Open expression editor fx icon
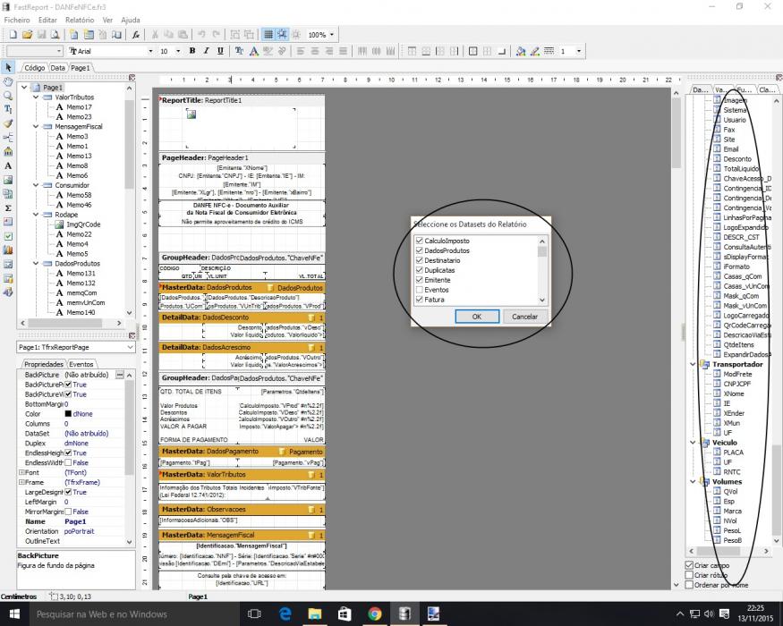The image size is (783, 626). click(136, 35)
